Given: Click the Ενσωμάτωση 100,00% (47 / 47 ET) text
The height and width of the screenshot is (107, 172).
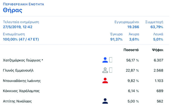Looking at the screenshot, I should tap(21, 39).
